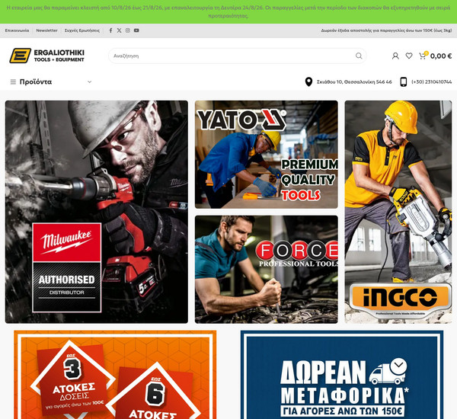Open the Force Professional Tools banner

tap(267, 270)
